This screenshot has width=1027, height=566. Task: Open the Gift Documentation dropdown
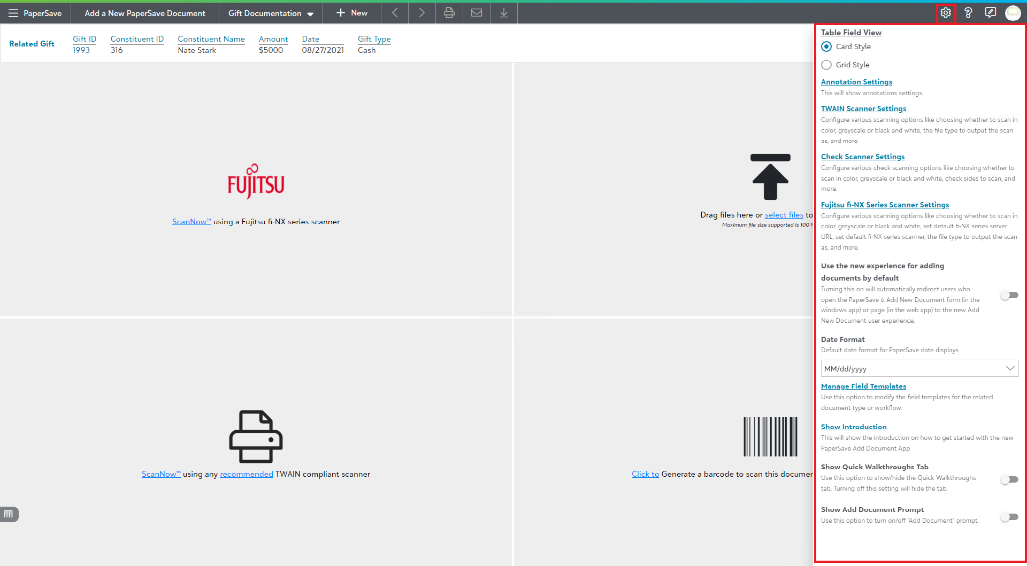point(271,13)
